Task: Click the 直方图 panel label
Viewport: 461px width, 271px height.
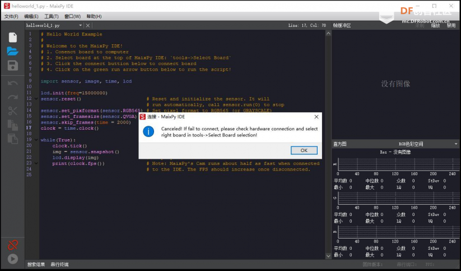Action: pyautogui.click(x=340, y=144)
